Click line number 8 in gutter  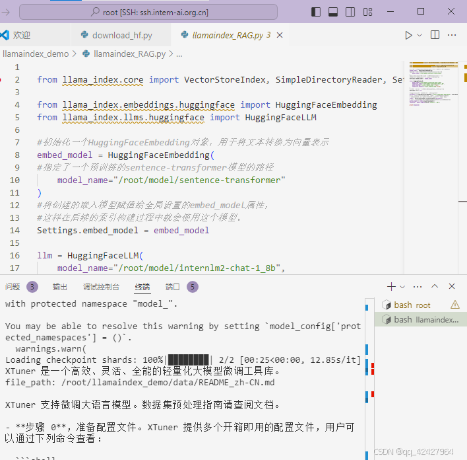[x=17, y=155]
